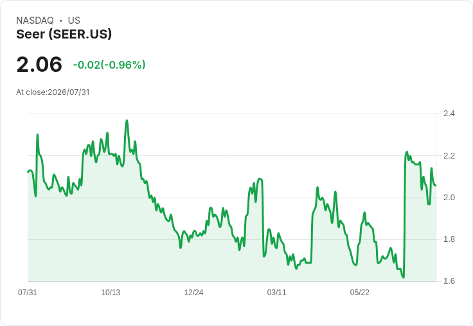The width and height of the screenshot is (473, 326).
Task: Click the 2.4 y-axis price label
Action: click(x=449, y=114)
